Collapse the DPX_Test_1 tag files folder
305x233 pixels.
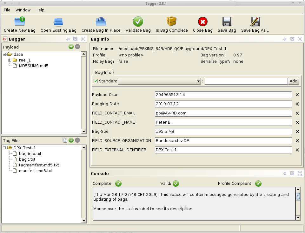point(4,148)
